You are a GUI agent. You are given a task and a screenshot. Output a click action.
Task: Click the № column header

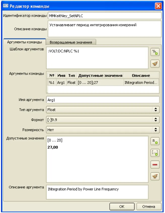click(x=52, y=75)
